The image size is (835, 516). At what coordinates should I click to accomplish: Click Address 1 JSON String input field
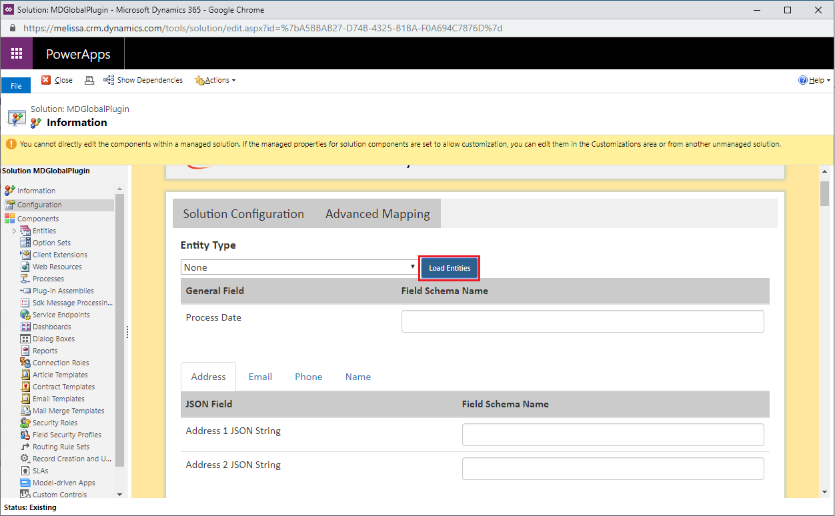click(x=613, y=435)
